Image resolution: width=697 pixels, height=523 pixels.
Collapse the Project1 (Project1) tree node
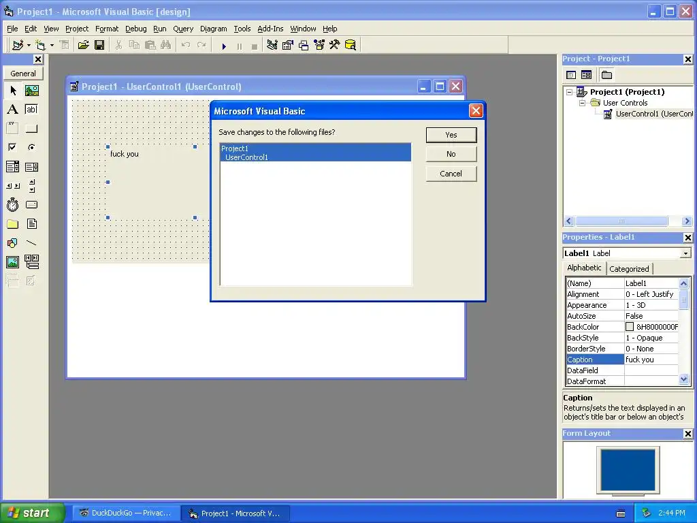pyautogui.click(x=570, y=92)
